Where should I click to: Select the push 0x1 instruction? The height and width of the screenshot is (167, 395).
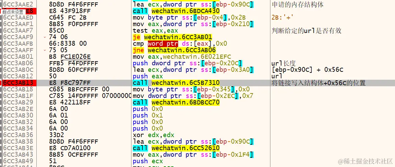coord(148,115)
